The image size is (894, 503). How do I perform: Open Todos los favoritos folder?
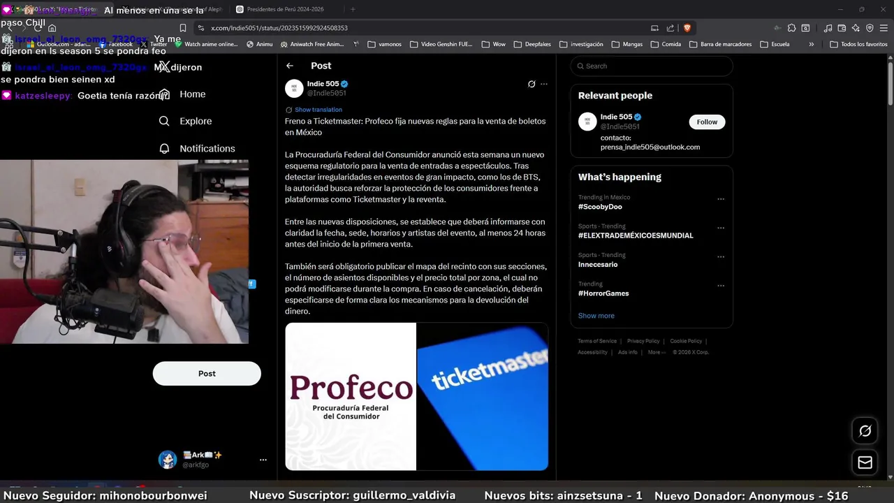point(858,44)
